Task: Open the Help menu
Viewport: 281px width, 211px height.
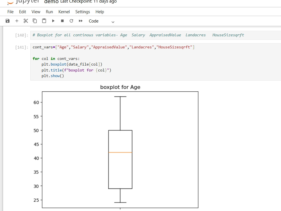Action: (100, 12)
